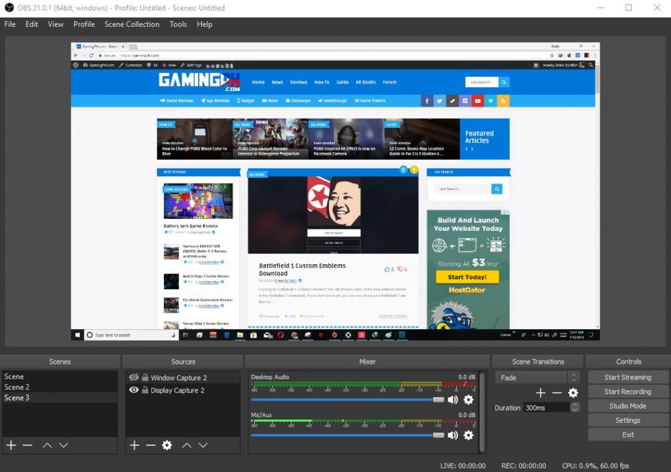Add a new source with the plus icon
This screenshot has height=472, width=671.
134,445
